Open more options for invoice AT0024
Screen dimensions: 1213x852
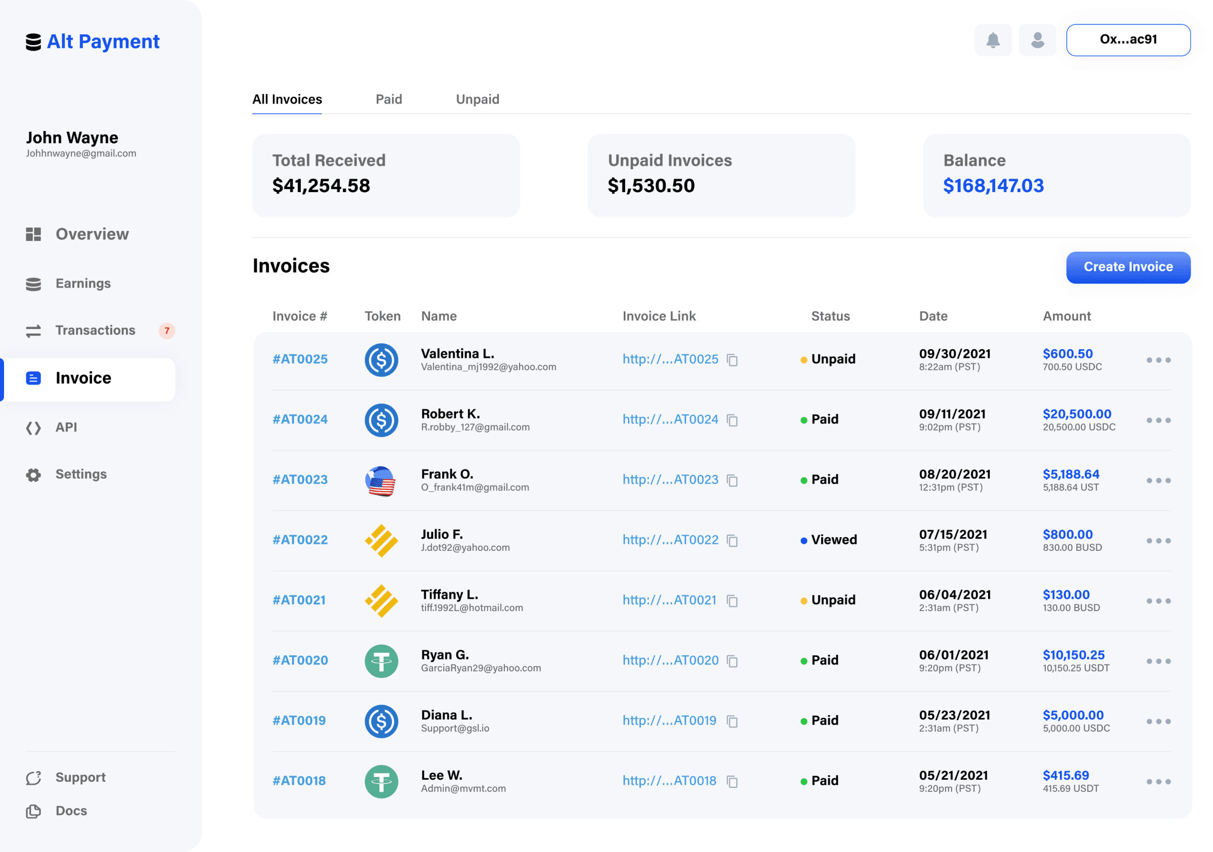[x=1158, y=420]
